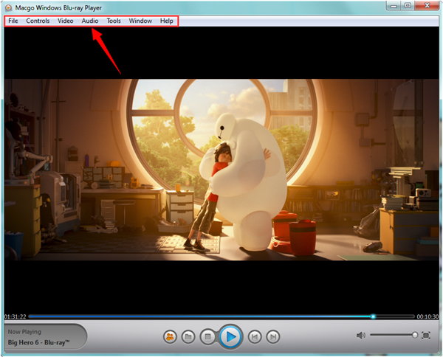Viewport: 443px width, 357px height.
Task: Click the elapsed time 01:31:22
Action: pyautogui.click(x=15, y=316)
